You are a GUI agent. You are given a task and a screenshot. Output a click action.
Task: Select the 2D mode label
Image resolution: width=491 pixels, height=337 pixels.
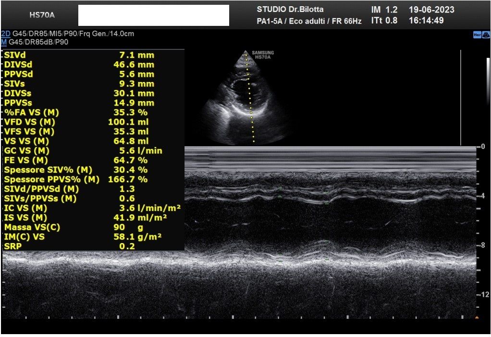pos(5,34)
